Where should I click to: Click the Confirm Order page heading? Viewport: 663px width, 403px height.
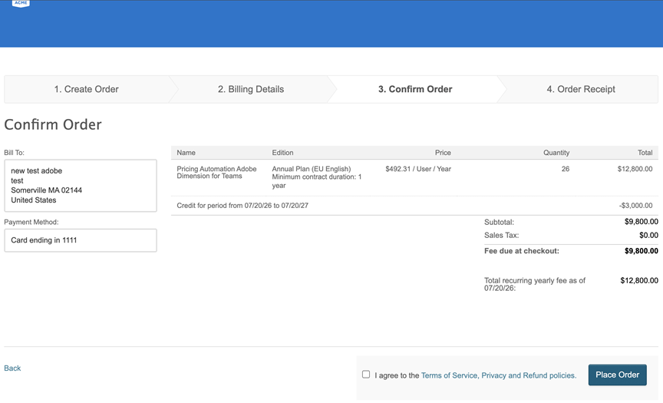click(x=53, y=125)
